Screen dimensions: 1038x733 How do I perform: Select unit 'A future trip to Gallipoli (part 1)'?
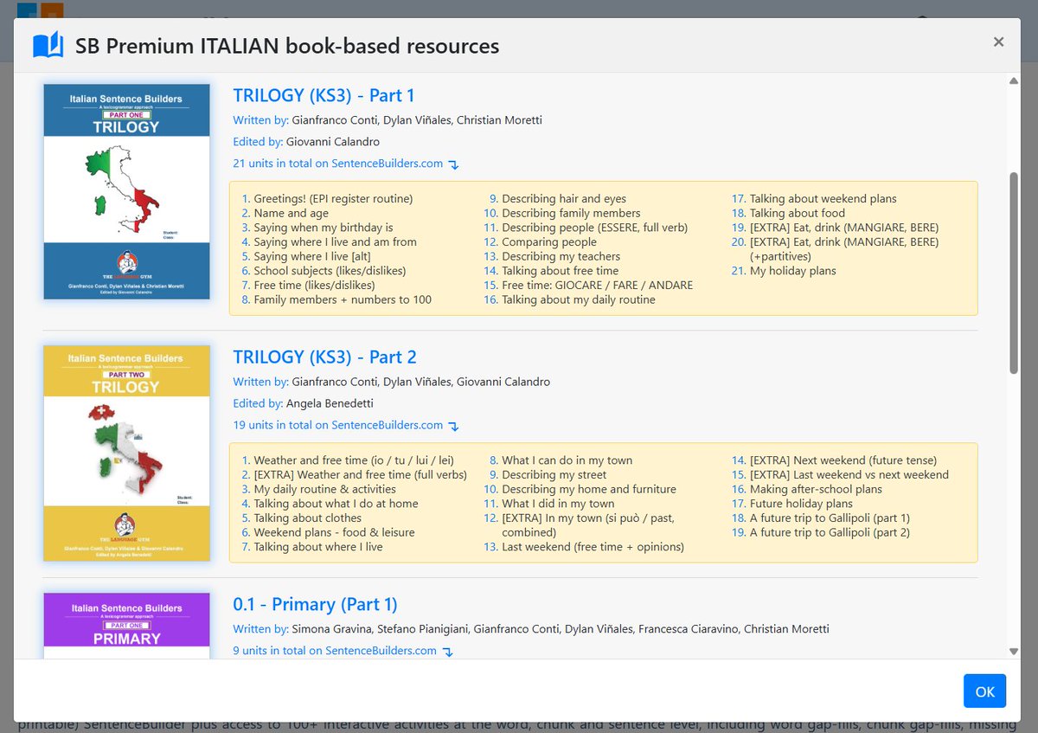click(x=830, y=518)
